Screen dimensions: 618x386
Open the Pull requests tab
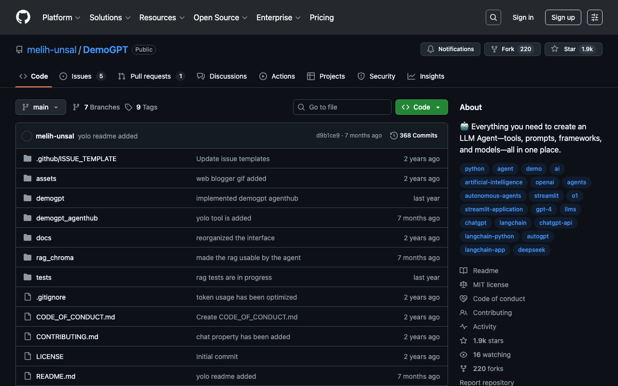pos(151,76)
